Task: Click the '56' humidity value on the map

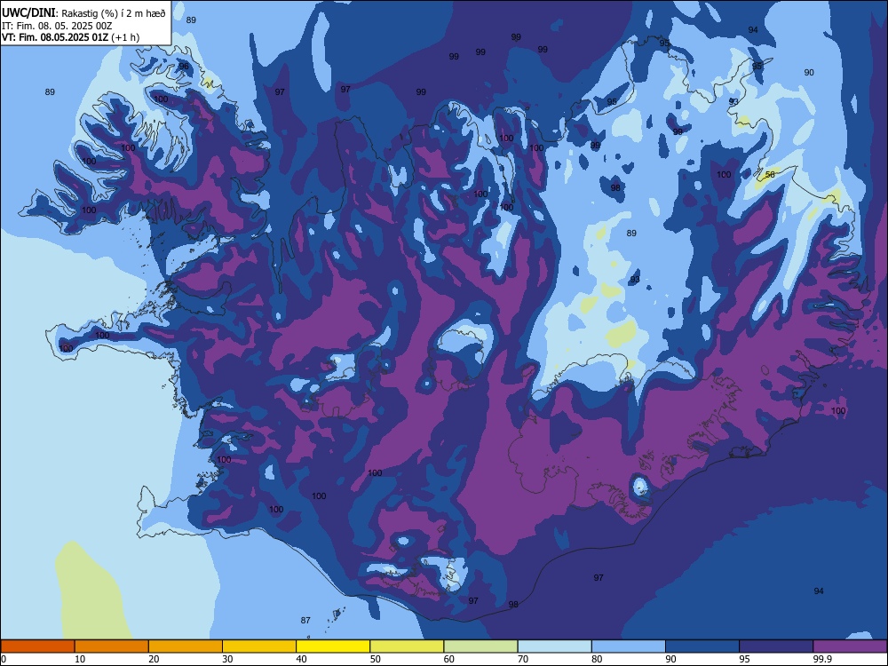Action: click(x=770, y=174)
